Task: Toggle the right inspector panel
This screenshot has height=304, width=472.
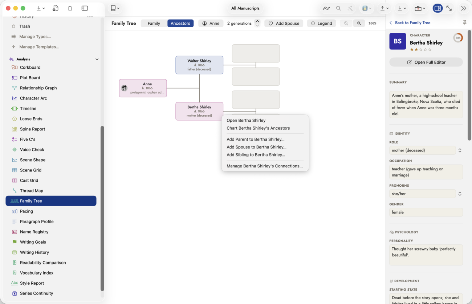Action: click(x=438, y=8)
